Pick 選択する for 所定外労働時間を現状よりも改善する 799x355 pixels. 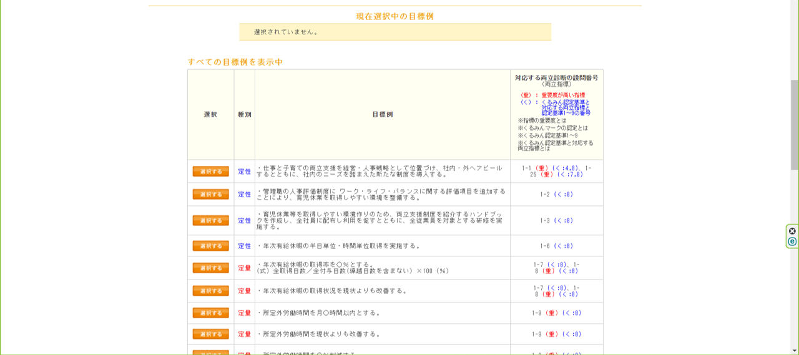210,334
